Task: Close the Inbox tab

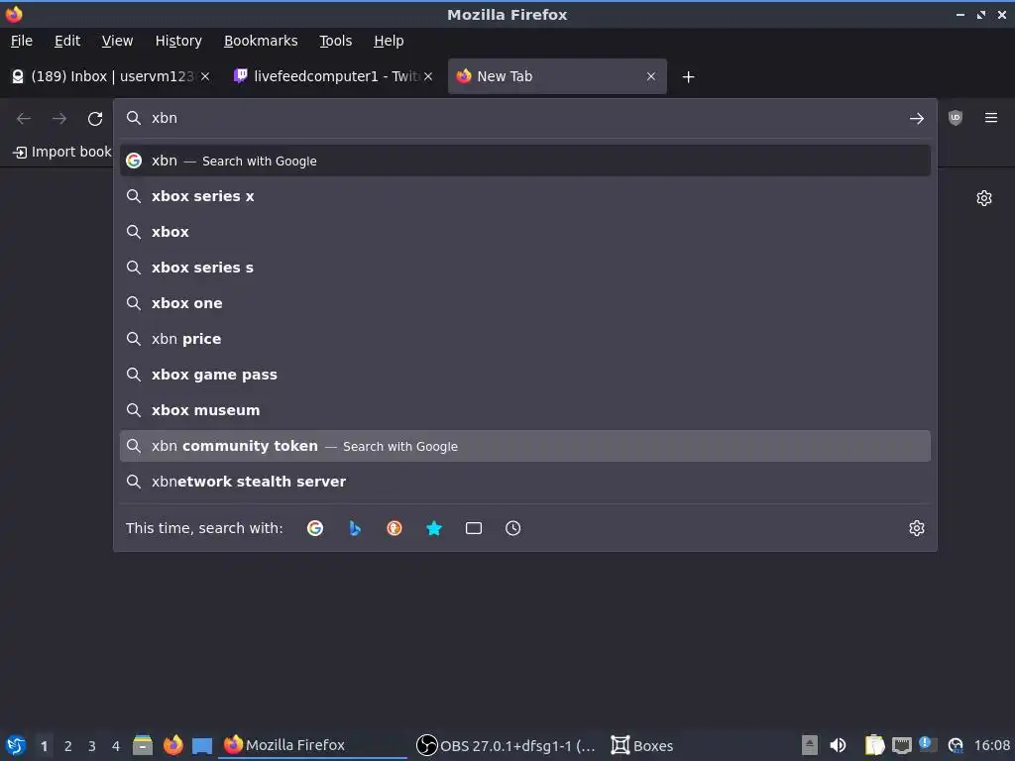Action: click(x=205, y=76)
